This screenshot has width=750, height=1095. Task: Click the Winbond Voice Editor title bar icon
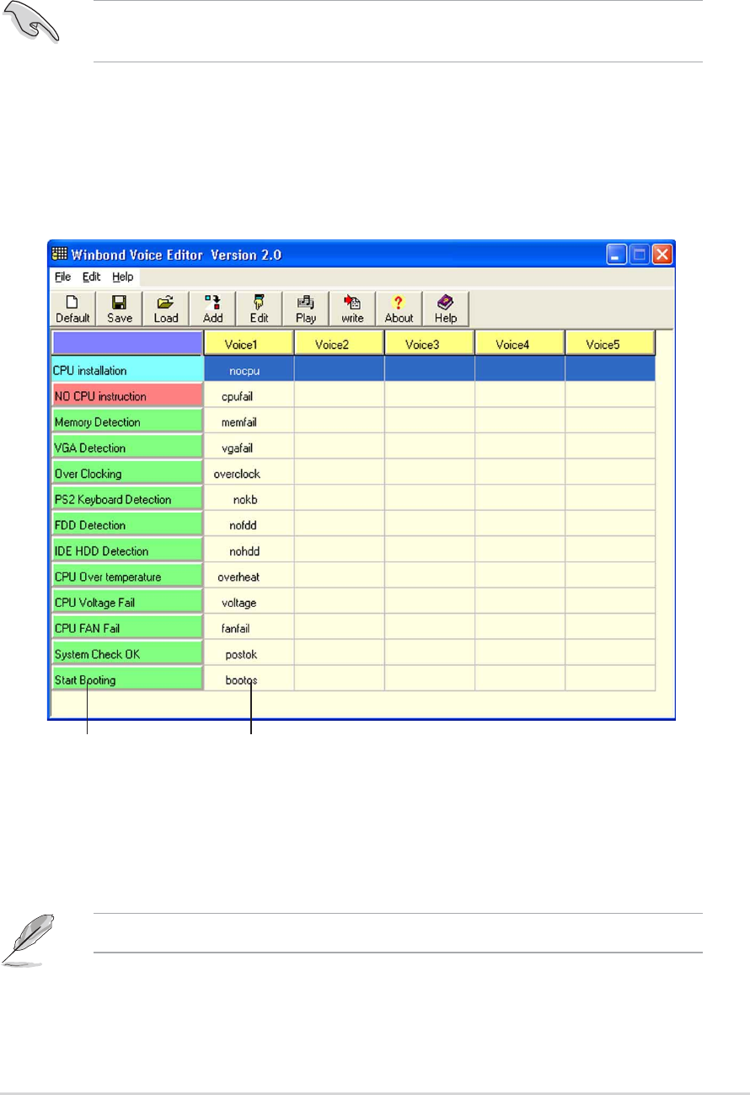pyautogui.click(x=59, y=254)
